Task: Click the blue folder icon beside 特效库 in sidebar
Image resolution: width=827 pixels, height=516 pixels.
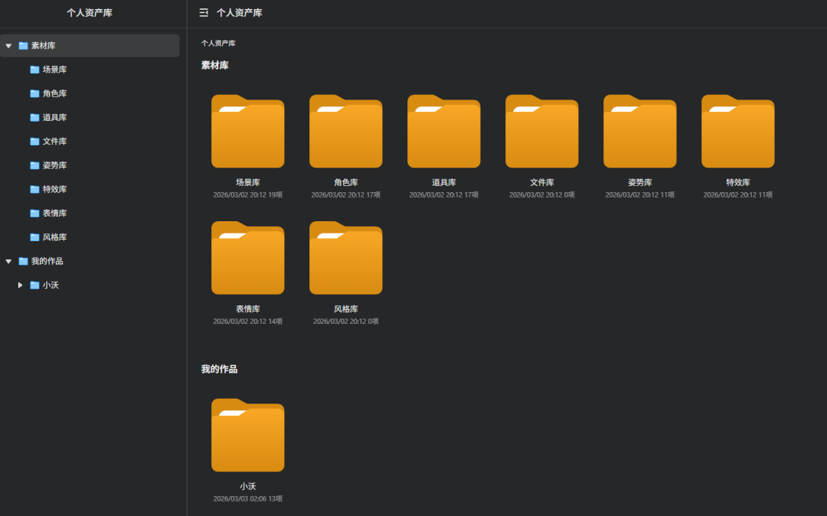Action: [x=34, y=189]
